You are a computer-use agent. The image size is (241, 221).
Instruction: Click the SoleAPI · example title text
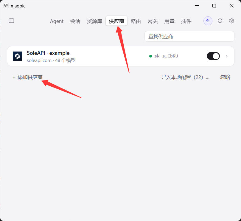48,53
